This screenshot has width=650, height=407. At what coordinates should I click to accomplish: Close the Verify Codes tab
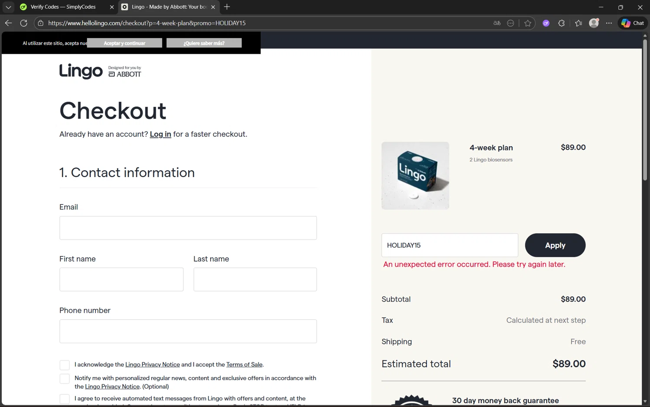tap(112, 7)
